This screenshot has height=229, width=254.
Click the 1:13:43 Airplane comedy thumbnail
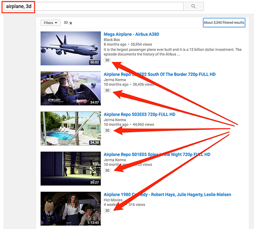click(x=70, y=209)
